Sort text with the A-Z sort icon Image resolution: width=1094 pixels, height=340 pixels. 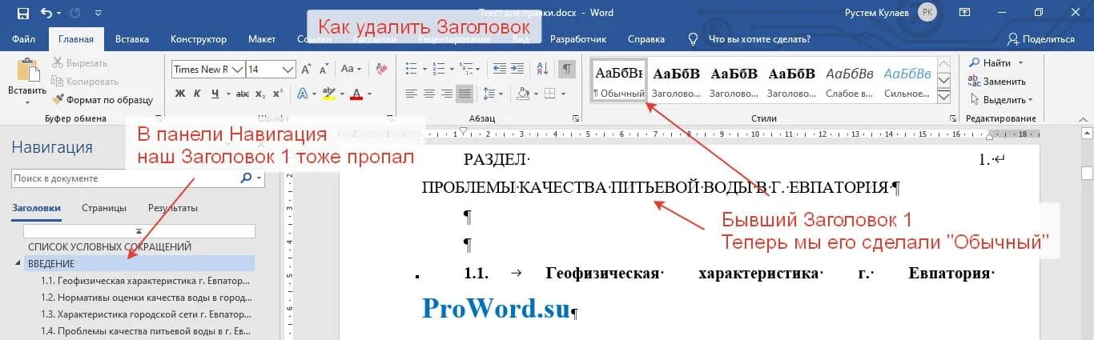point(542,70)
